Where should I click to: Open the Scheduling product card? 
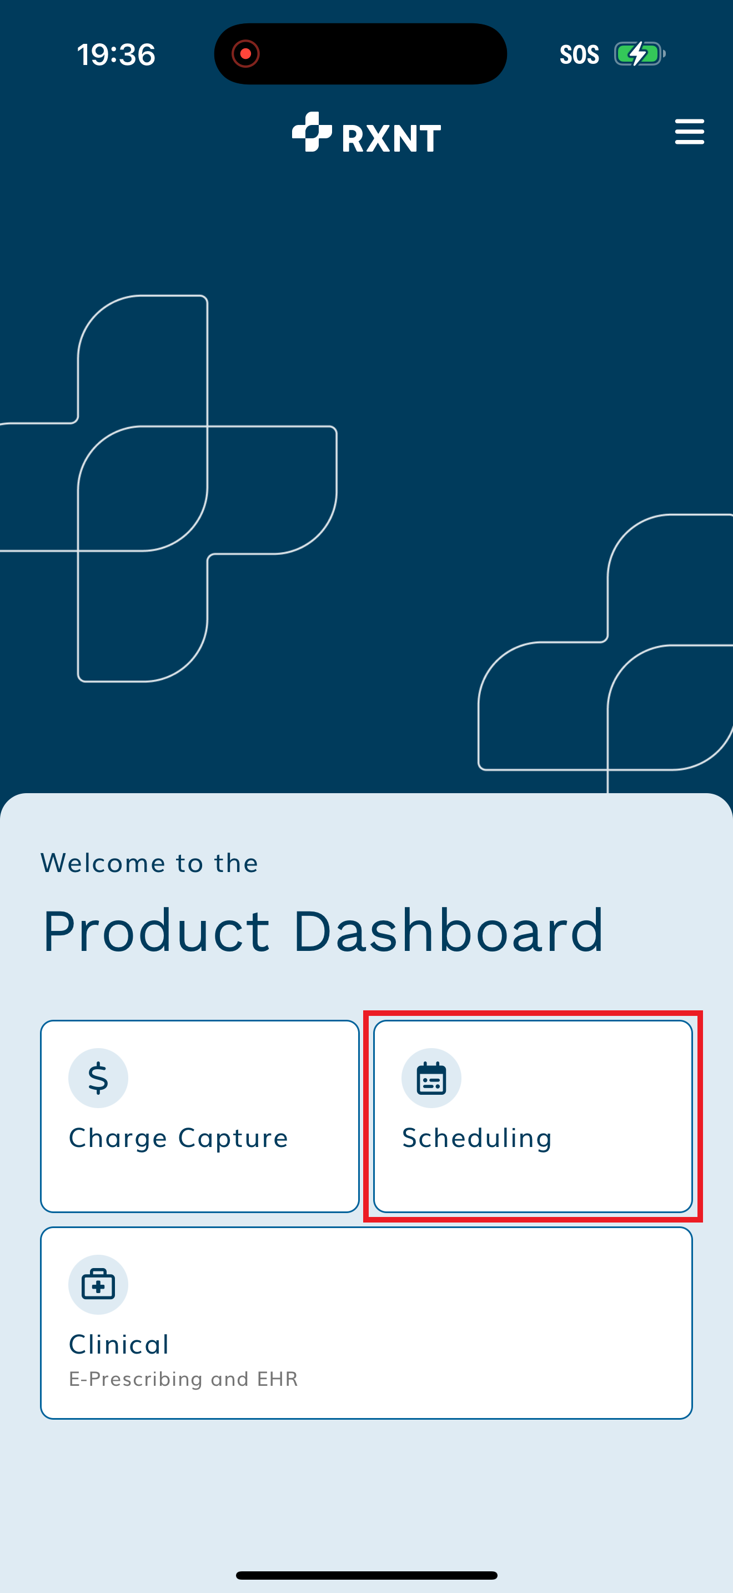533,1115
